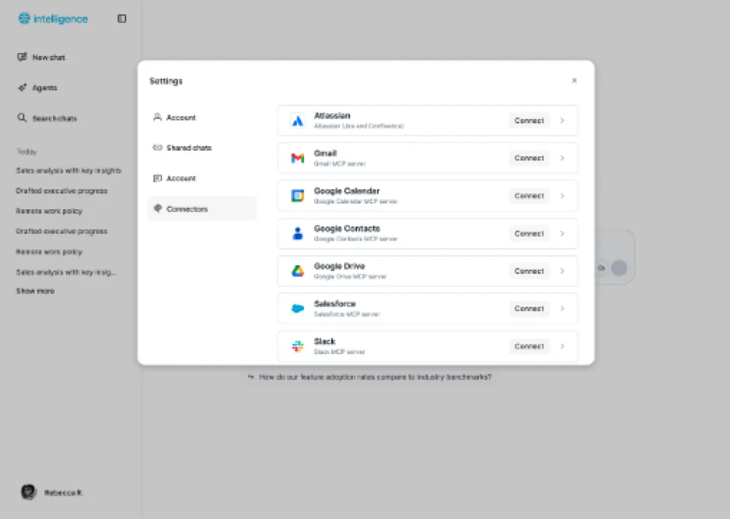Image resolution: width=730 pixels, height=519 pixels.
Task: Click the Salesforce cloud icon
Action: (x=298, y=309)
